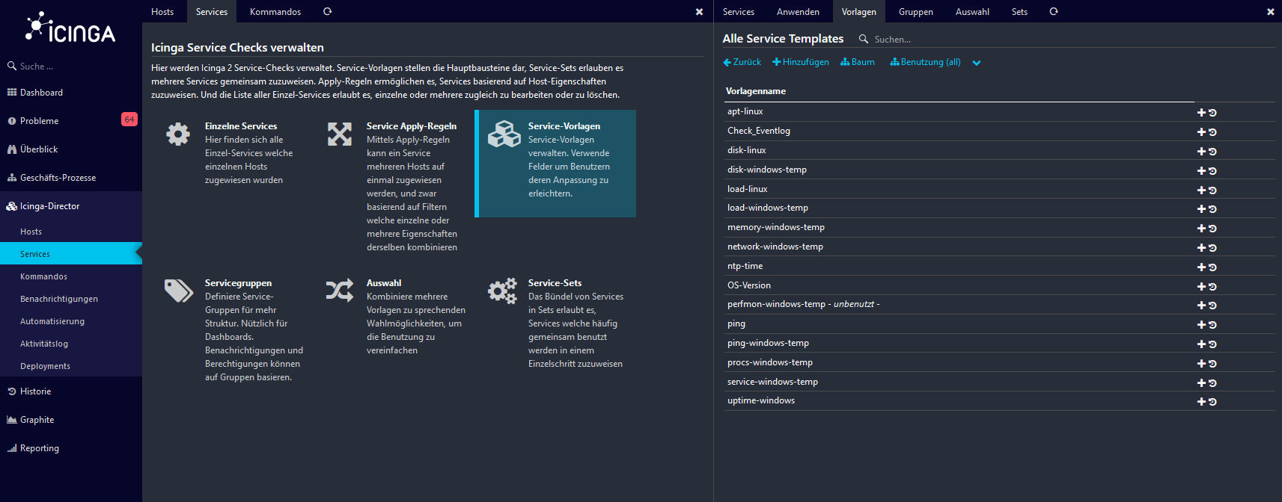The width and height of the screenshot is (1282, 502).
Task: Click the plus icon in ping row
Action: [1201, 325]
